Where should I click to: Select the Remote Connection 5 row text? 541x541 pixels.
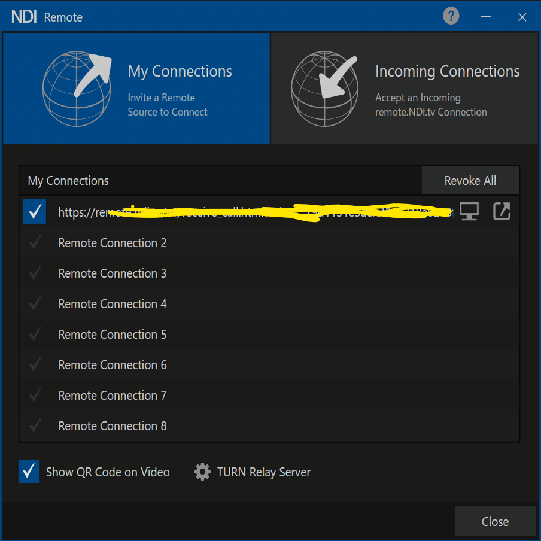tap(113, 335)
